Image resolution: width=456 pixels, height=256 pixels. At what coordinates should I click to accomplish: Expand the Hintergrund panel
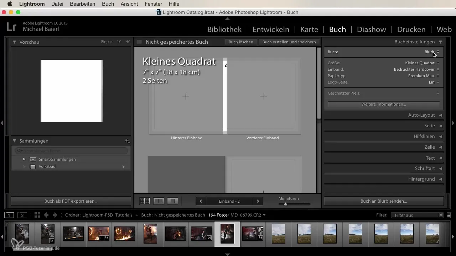tap(441, 179)
